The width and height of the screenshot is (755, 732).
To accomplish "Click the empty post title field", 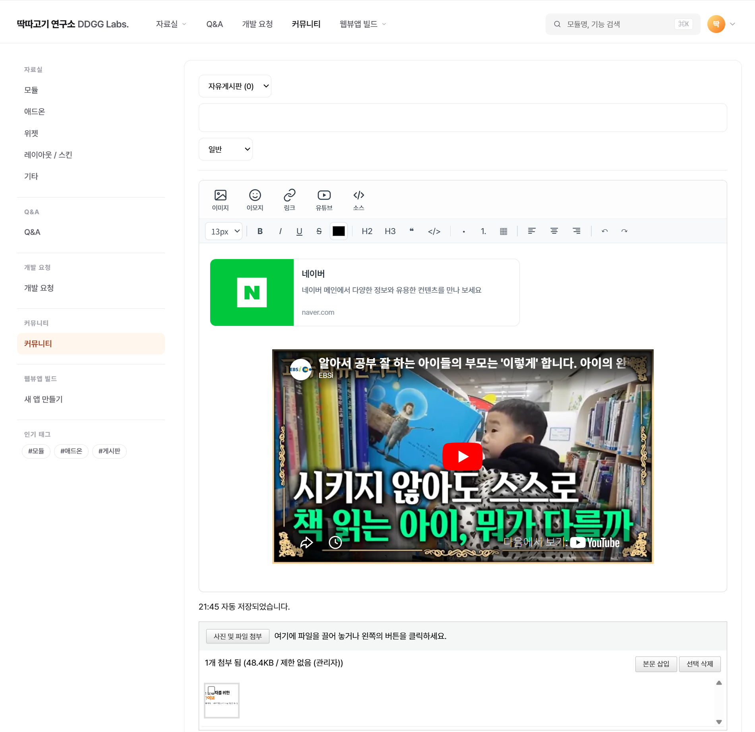I will click(x=463, y=118).
